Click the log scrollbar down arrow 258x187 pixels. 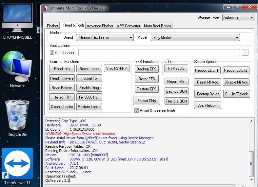click(251, 180)
